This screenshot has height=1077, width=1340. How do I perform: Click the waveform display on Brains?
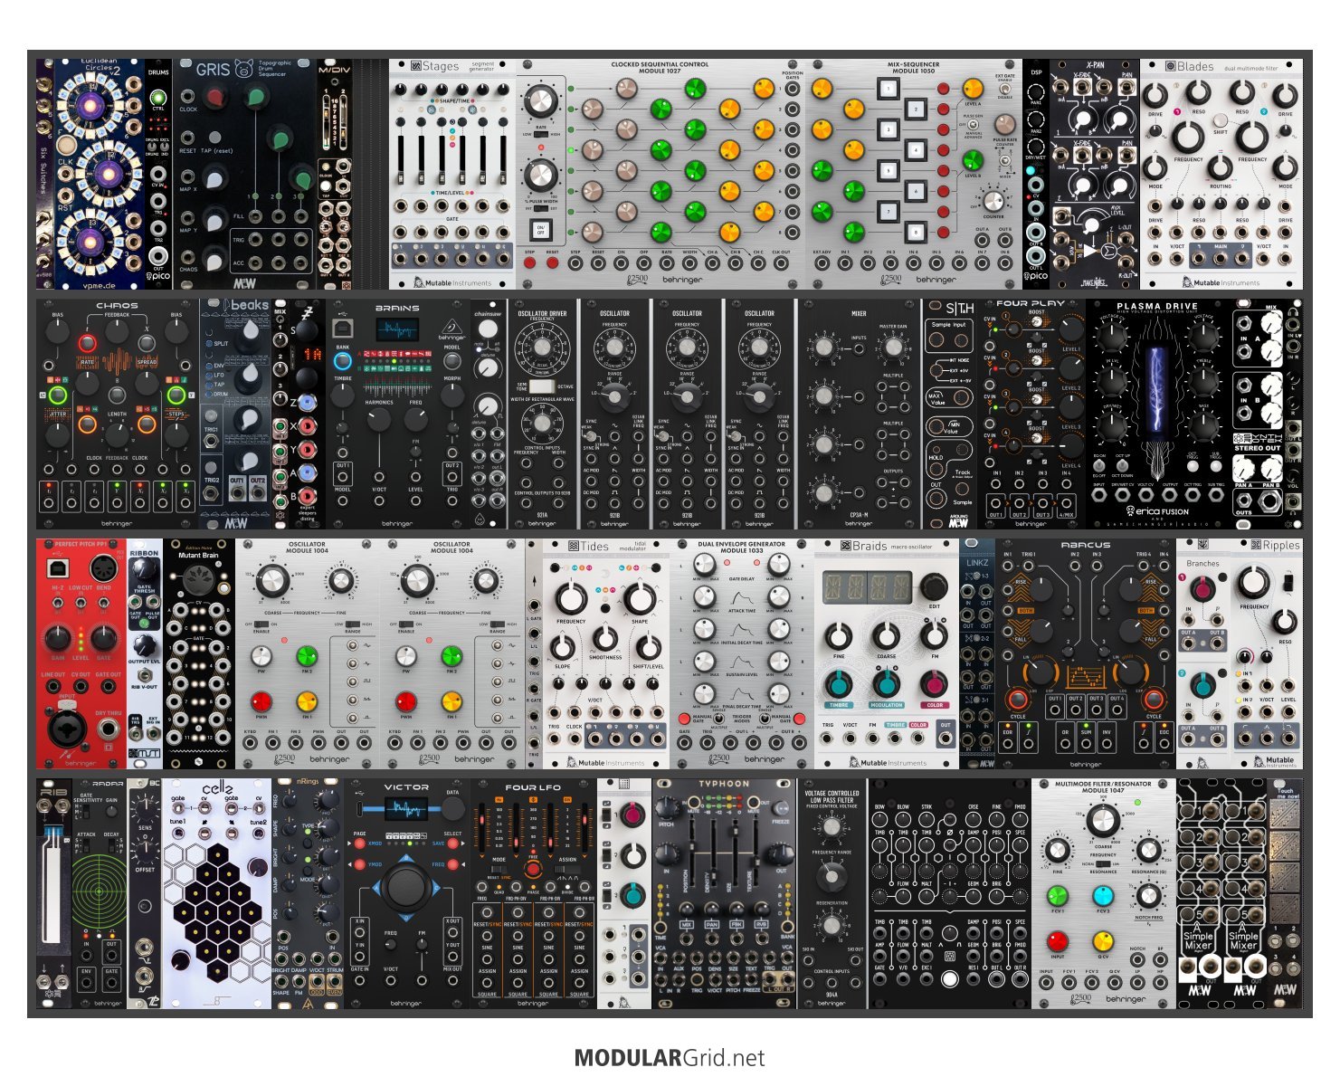pos(397,329)
